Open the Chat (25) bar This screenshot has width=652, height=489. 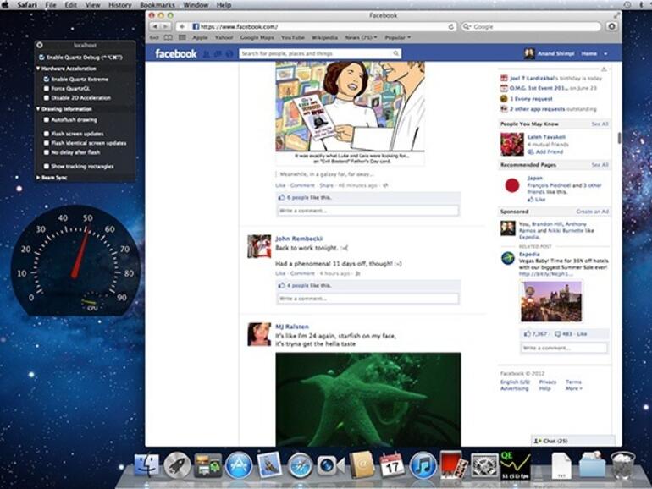[x=572, y=441]
